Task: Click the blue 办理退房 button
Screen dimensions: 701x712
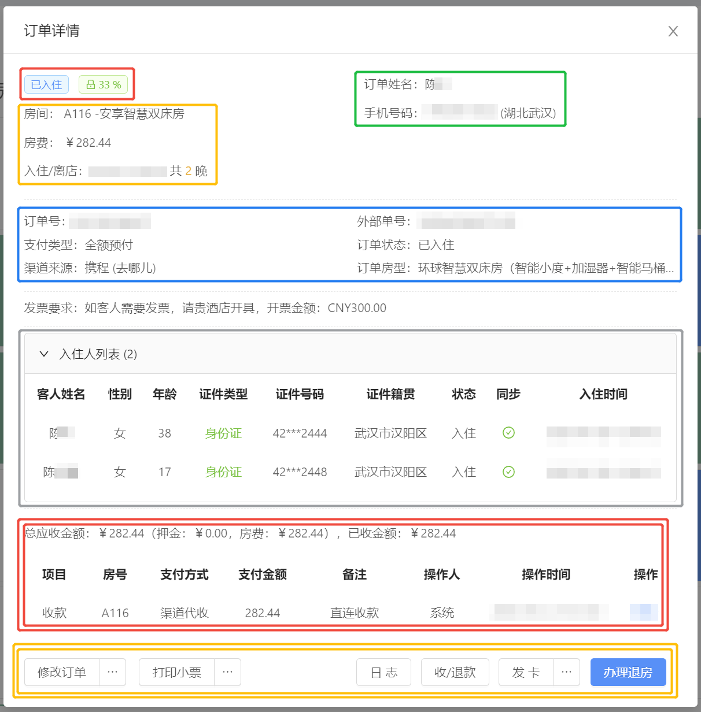Action: click(x=628, y=672)
